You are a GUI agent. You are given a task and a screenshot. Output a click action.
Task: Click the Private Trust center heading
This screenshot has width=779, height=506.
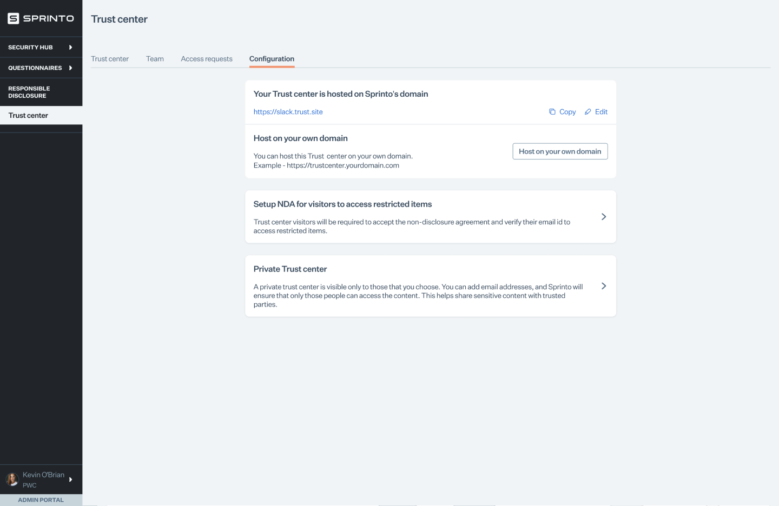tap(290, 269)
